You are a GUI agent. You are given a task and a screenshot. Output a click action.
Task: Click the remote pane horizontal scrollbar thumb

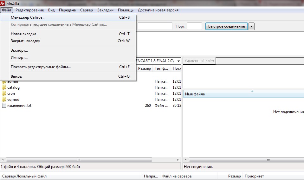point(247,160)
